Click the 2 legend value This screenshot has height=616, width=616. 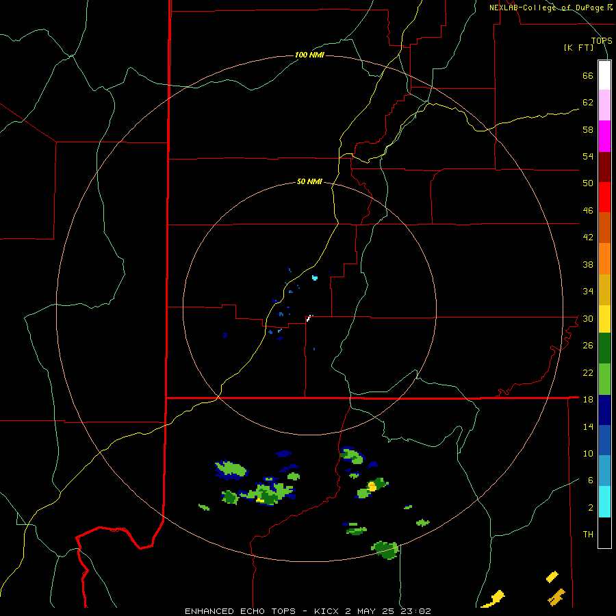pos(591,508)
